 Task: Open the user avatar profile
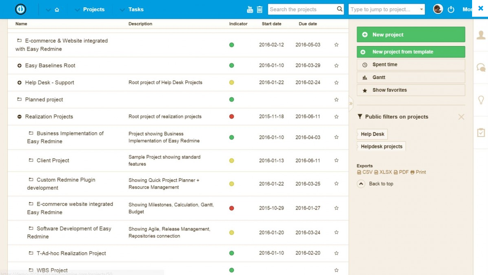[438, 9]
